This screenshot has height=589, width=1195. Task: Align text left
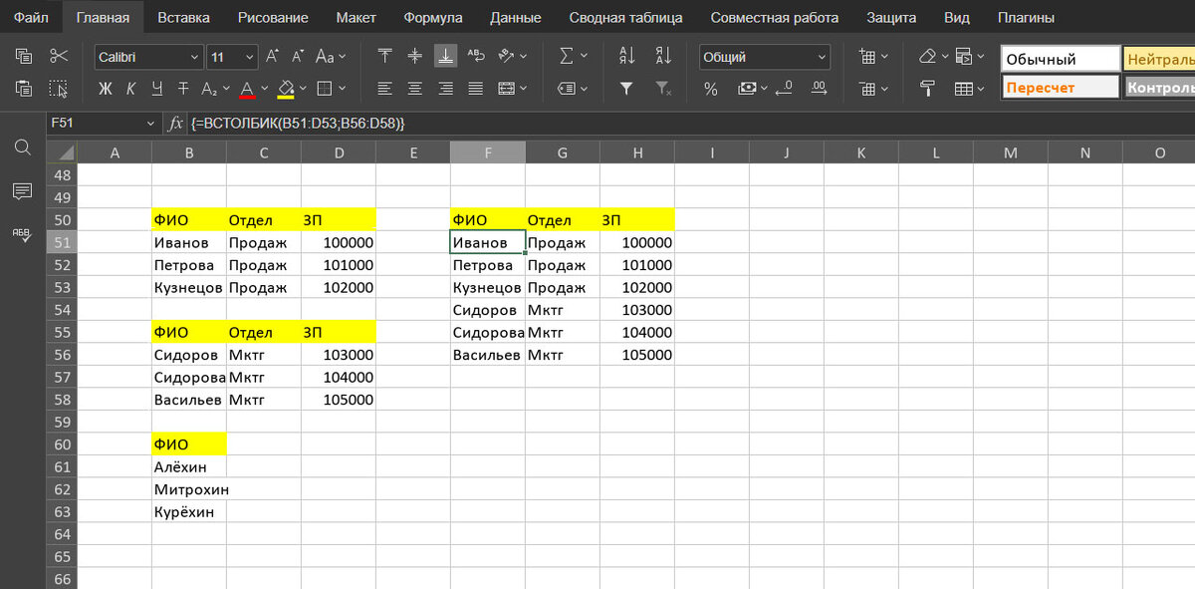[384, 89]
